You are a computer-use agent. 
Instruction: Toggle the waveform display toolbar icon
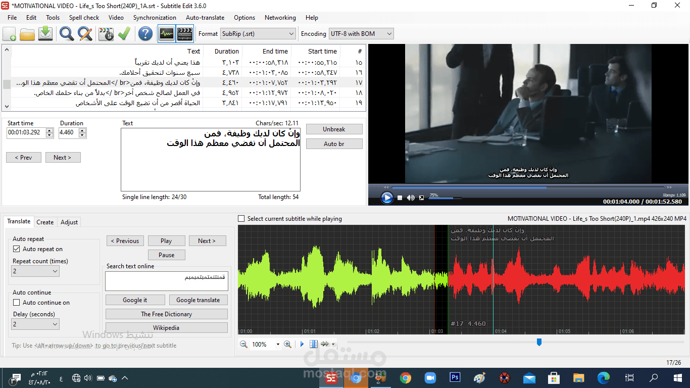click(x=167, y=34)
